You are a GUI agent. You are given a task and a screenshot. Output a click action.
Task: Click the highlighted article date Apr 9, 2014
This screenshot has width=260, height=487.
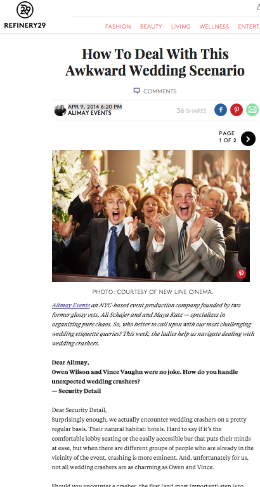click(x=94, y=107)
